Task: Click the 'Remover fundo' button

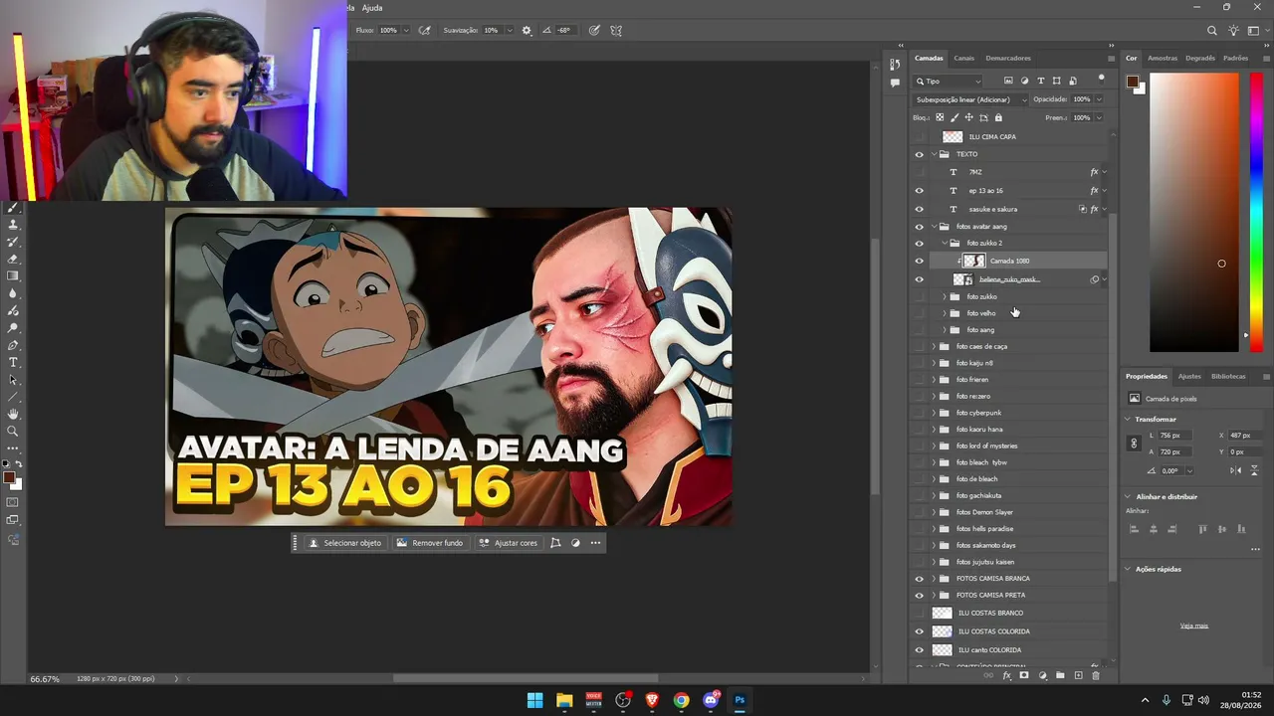Action: pos(430,543)
